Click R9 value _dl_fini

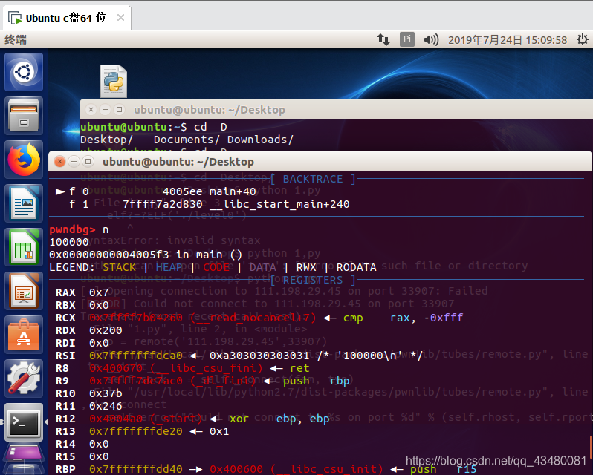pos(172,381)
